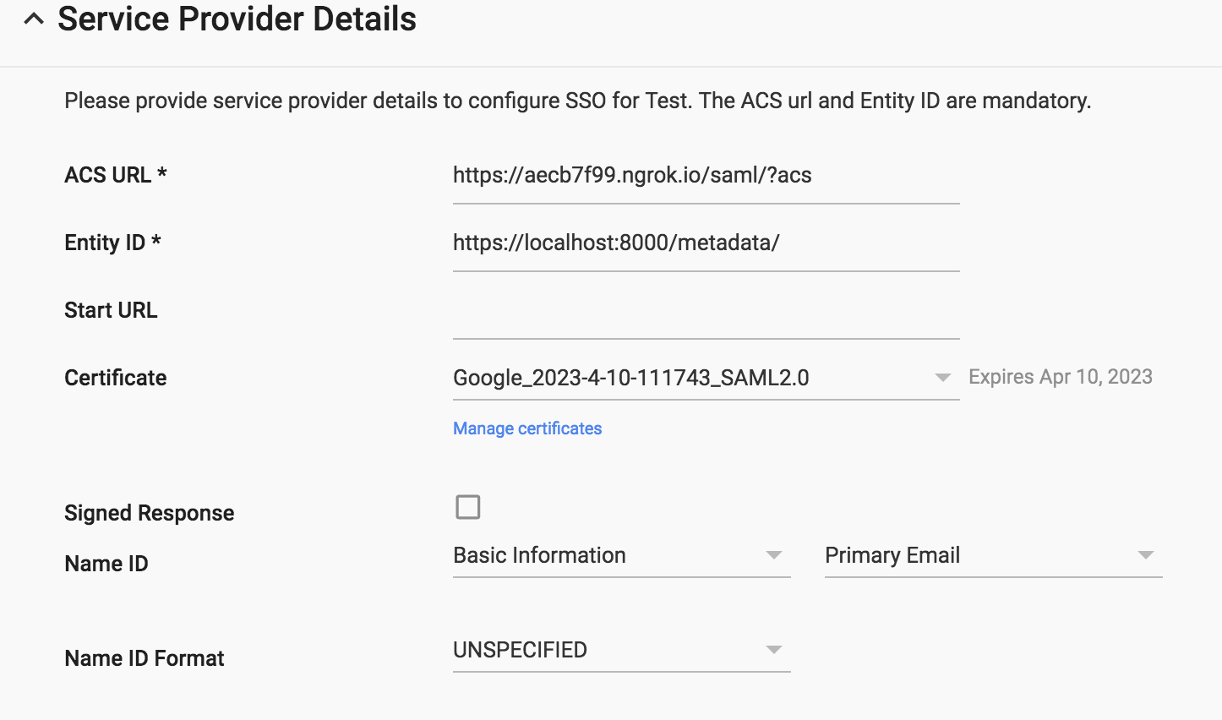This screenshot has height=720, width=1222.
Task: Select the ACS URL input field
Action: click(x=706, y=175)
